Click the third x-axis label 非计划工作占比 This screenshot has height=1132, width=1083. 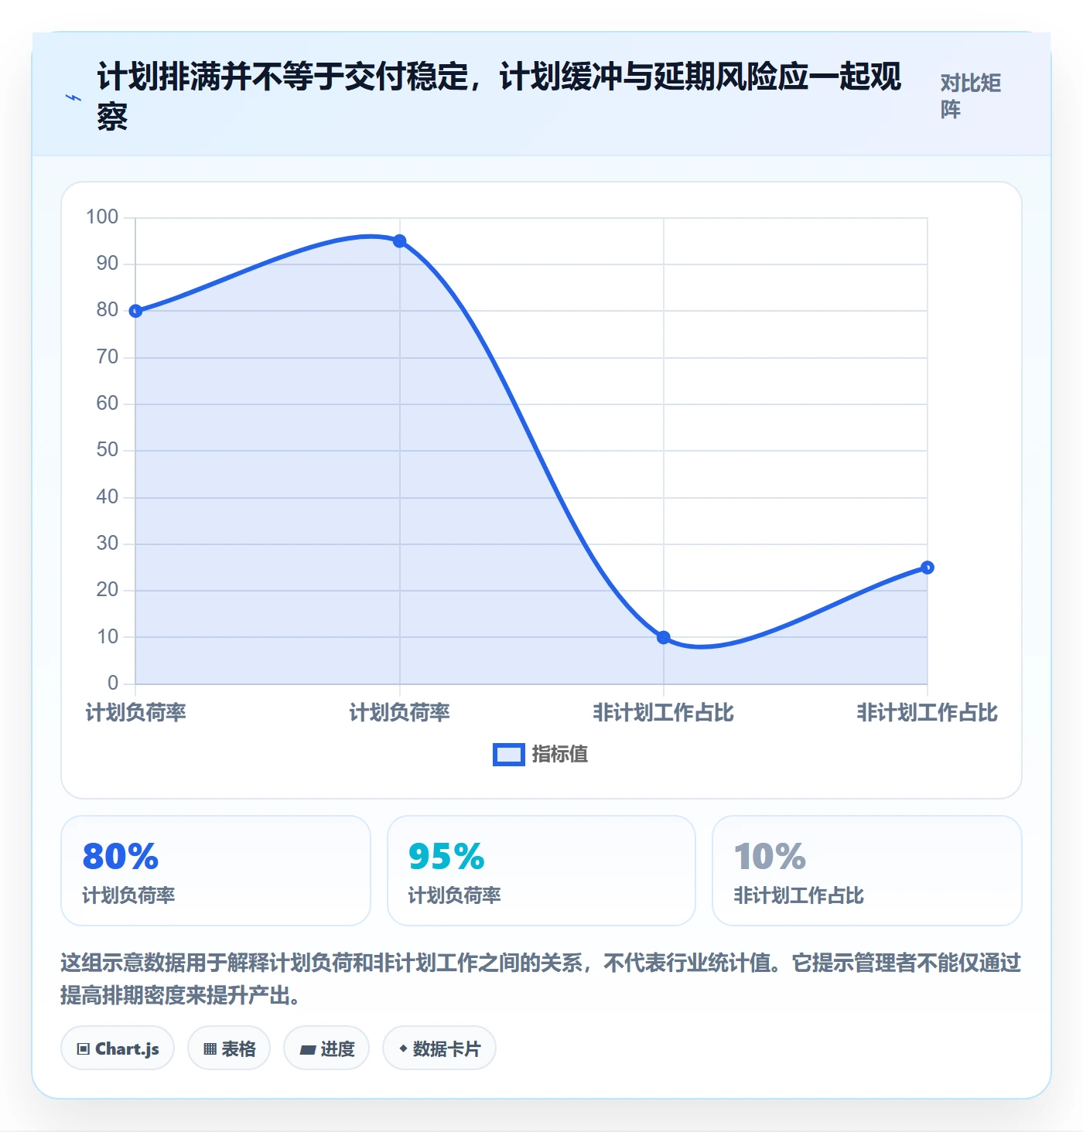tap(664, 713)
